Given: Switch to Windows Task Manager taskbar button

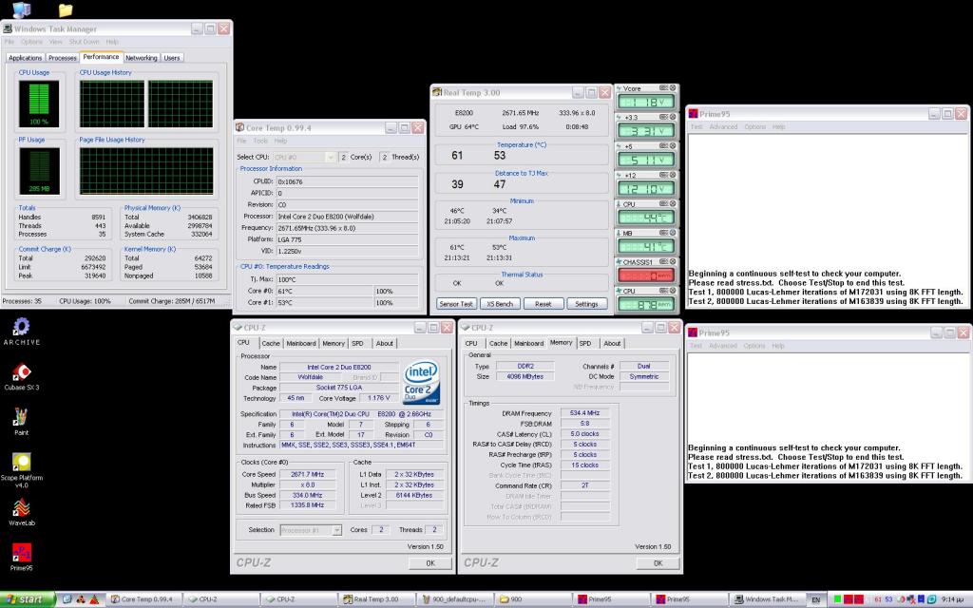Looking at the screenshot, I should pyautogui.click(x=768, y=599).
